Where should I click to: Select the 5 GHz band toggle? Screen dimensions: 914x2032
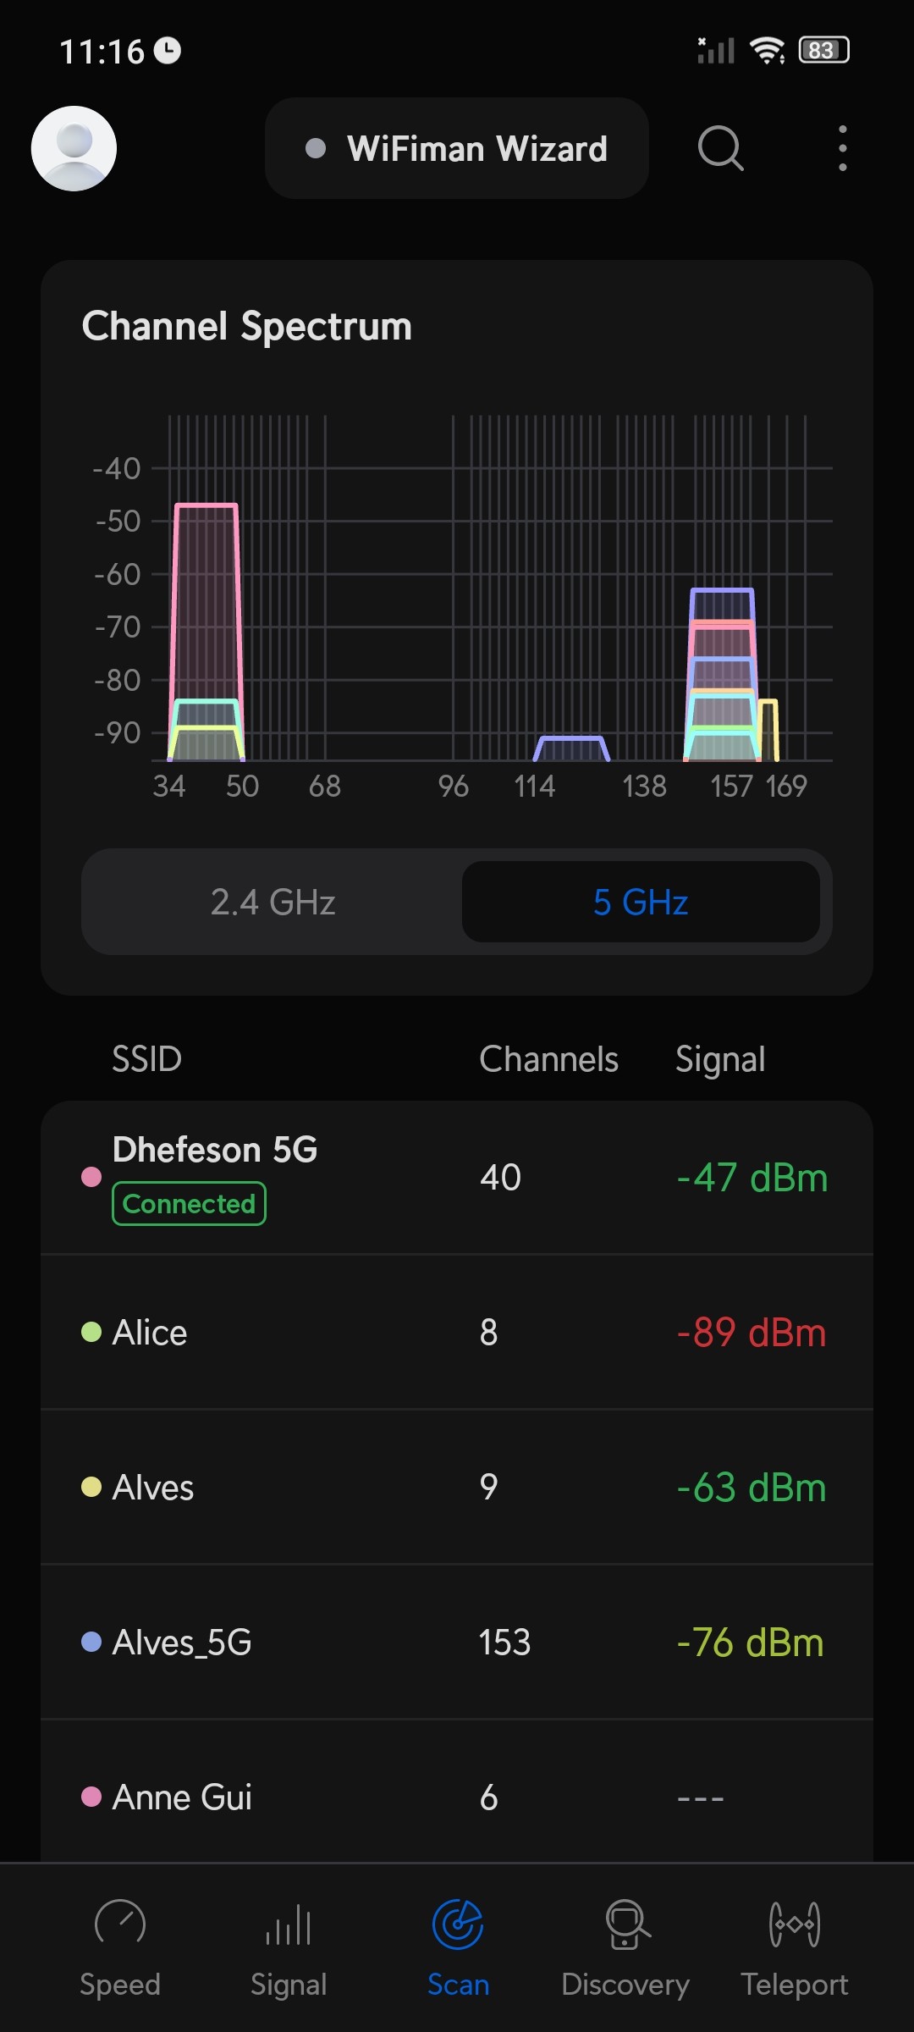point(641,902)
